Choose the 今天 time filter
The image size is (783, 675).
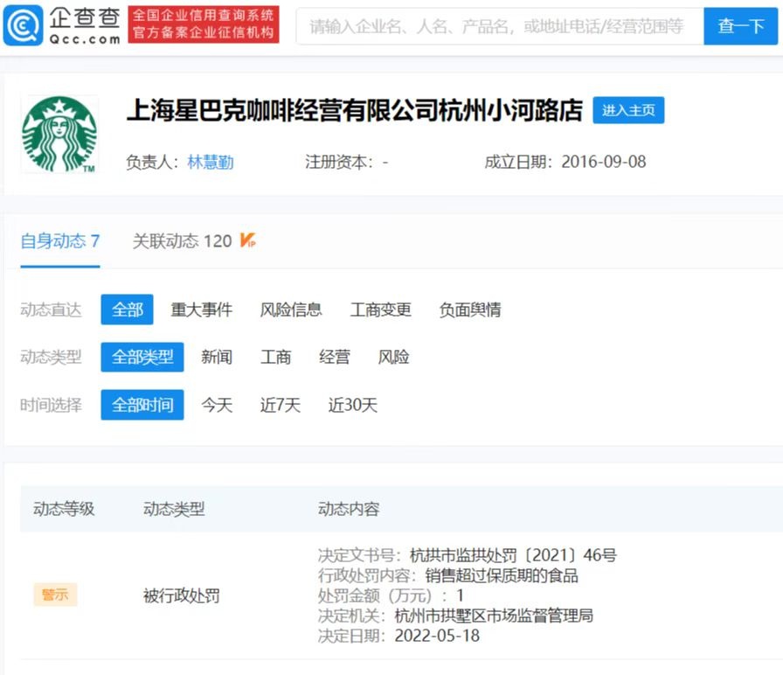217,405
